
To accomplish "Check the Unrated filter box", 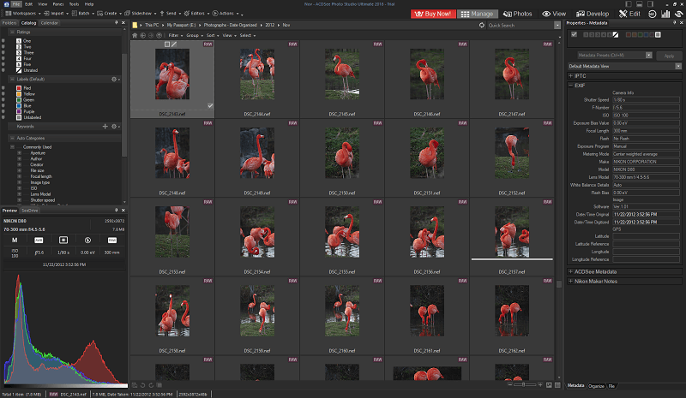I will pyautogui.click(x=19, y=70).
